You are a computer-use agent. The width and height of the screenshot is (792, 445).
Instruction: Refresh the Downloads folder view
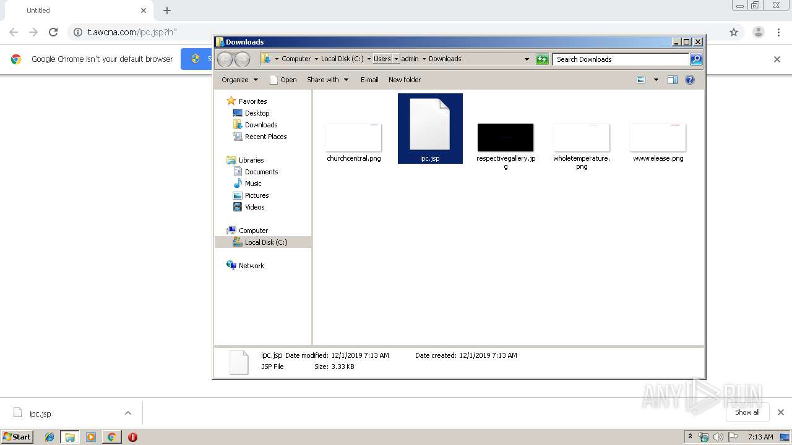tap(542, 59)
